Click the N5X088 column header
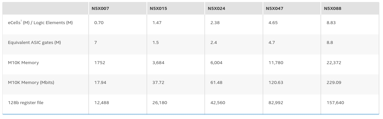 (x=333, y=8)
